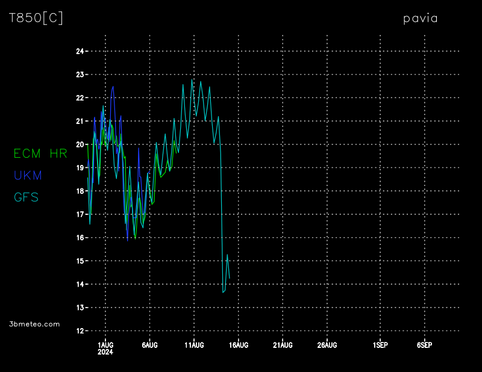The image size is (482, 372).
Task: Click the 16 temperature axis label
Action: click(80, 238)
